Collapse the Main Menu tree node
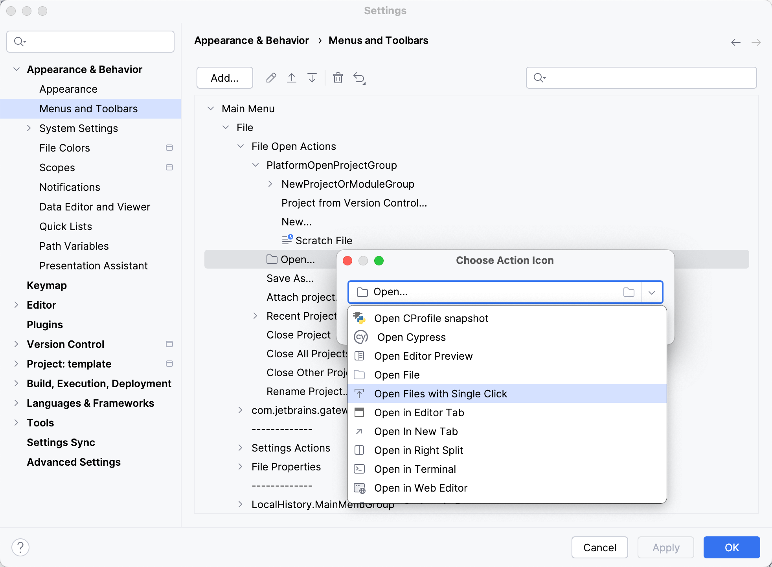The image size is (772, 567). click(x=211, y=108)
